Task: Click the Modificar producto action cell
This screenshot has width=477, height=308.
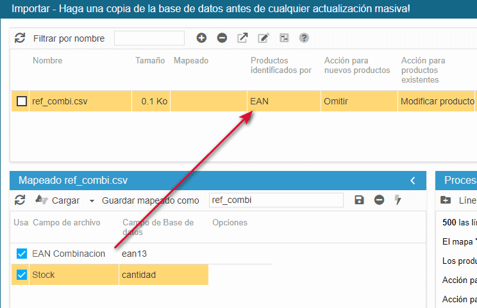Action: click(437, 101)
